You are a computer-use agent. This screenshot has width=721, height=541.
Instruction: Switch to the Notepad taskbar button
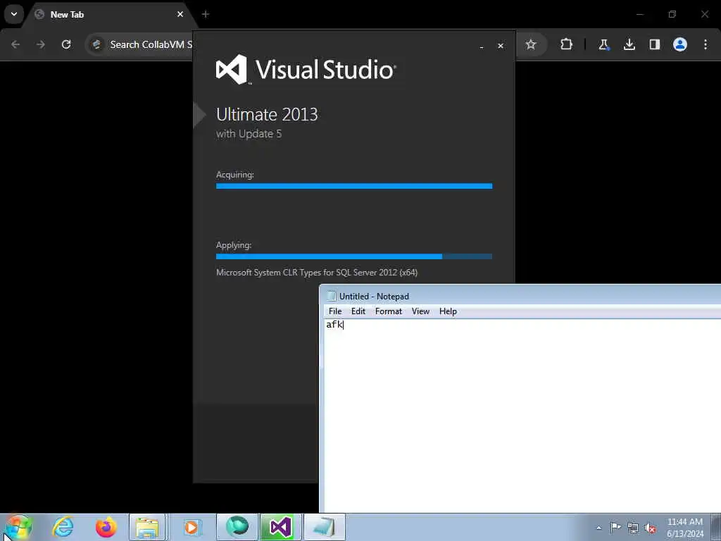click(324, 527)
